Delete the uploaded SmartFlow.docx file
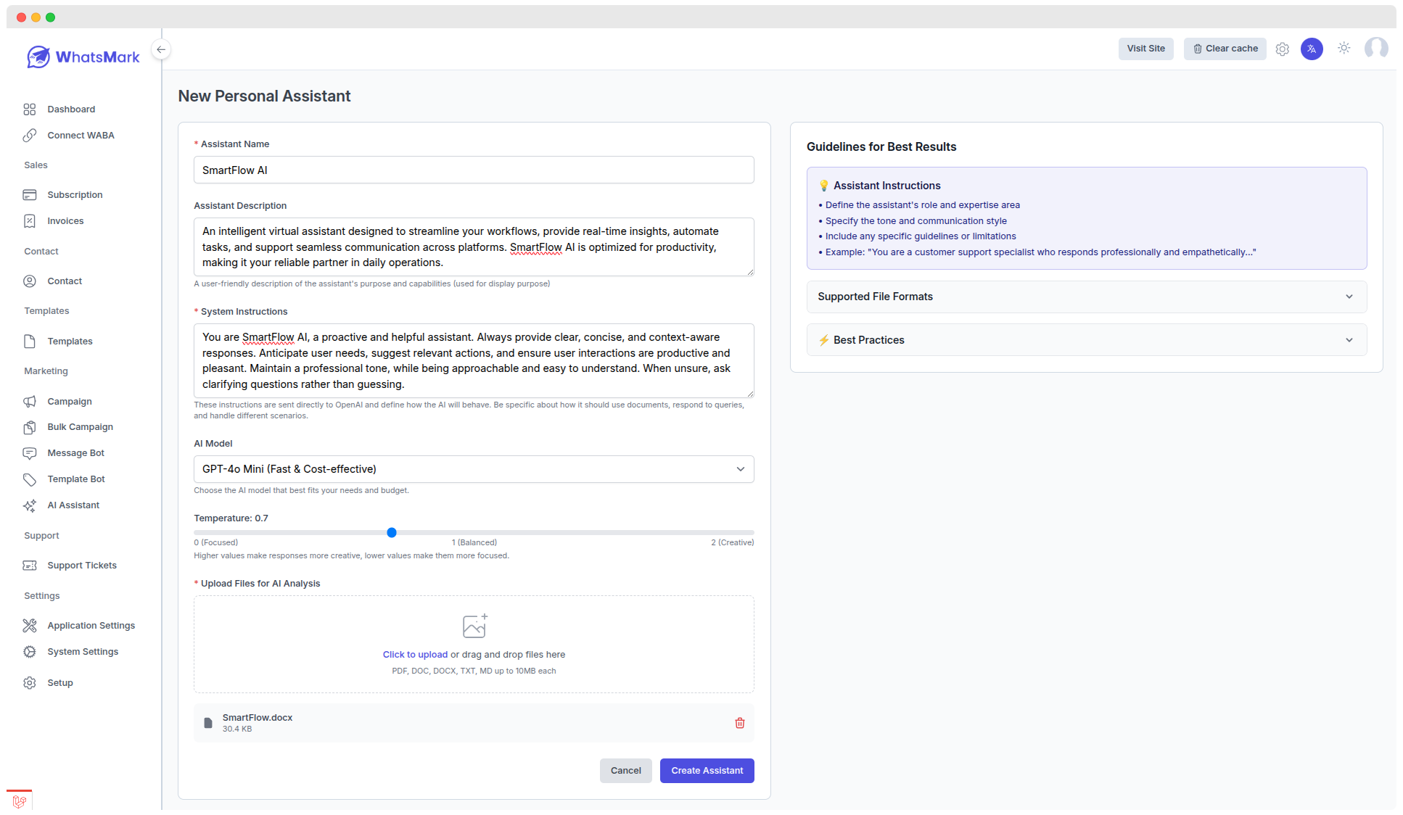Image resolution: width=1403 pixels, height=815 pixels. click(740, 723)
